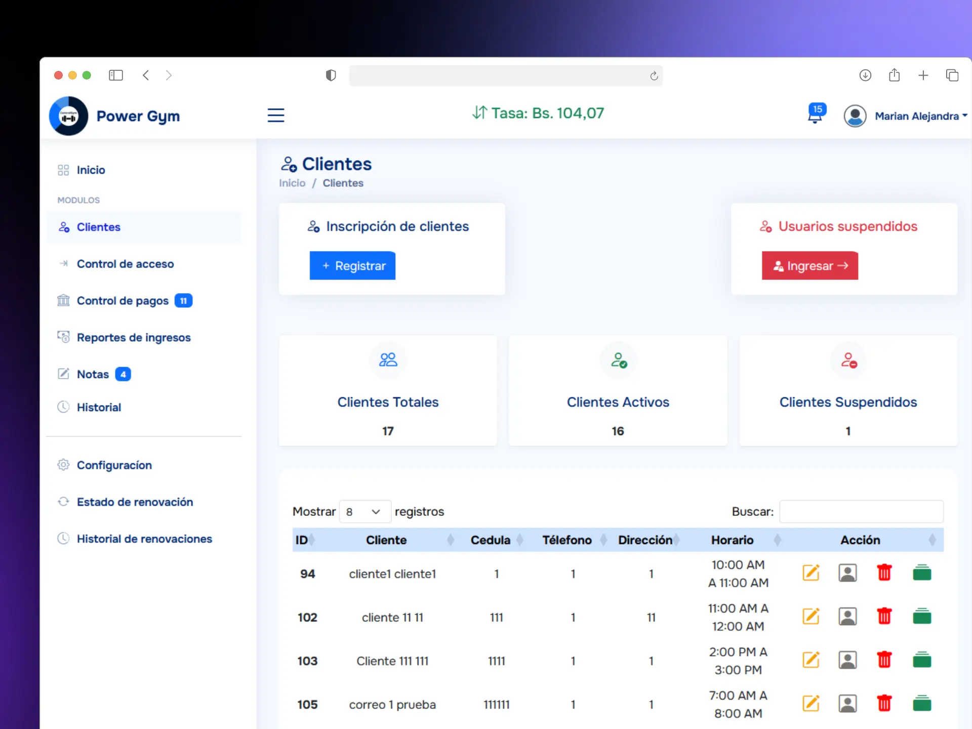View profile icon for client 103
This screenshot has height=729, width=972.
click(x=848, y=660)
